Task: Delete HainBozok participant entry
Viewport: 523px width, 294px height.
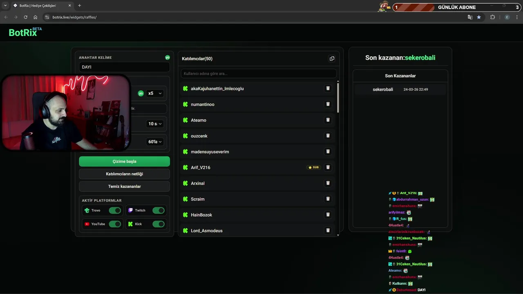Action: pyautogui.click(x=328, y=215)
